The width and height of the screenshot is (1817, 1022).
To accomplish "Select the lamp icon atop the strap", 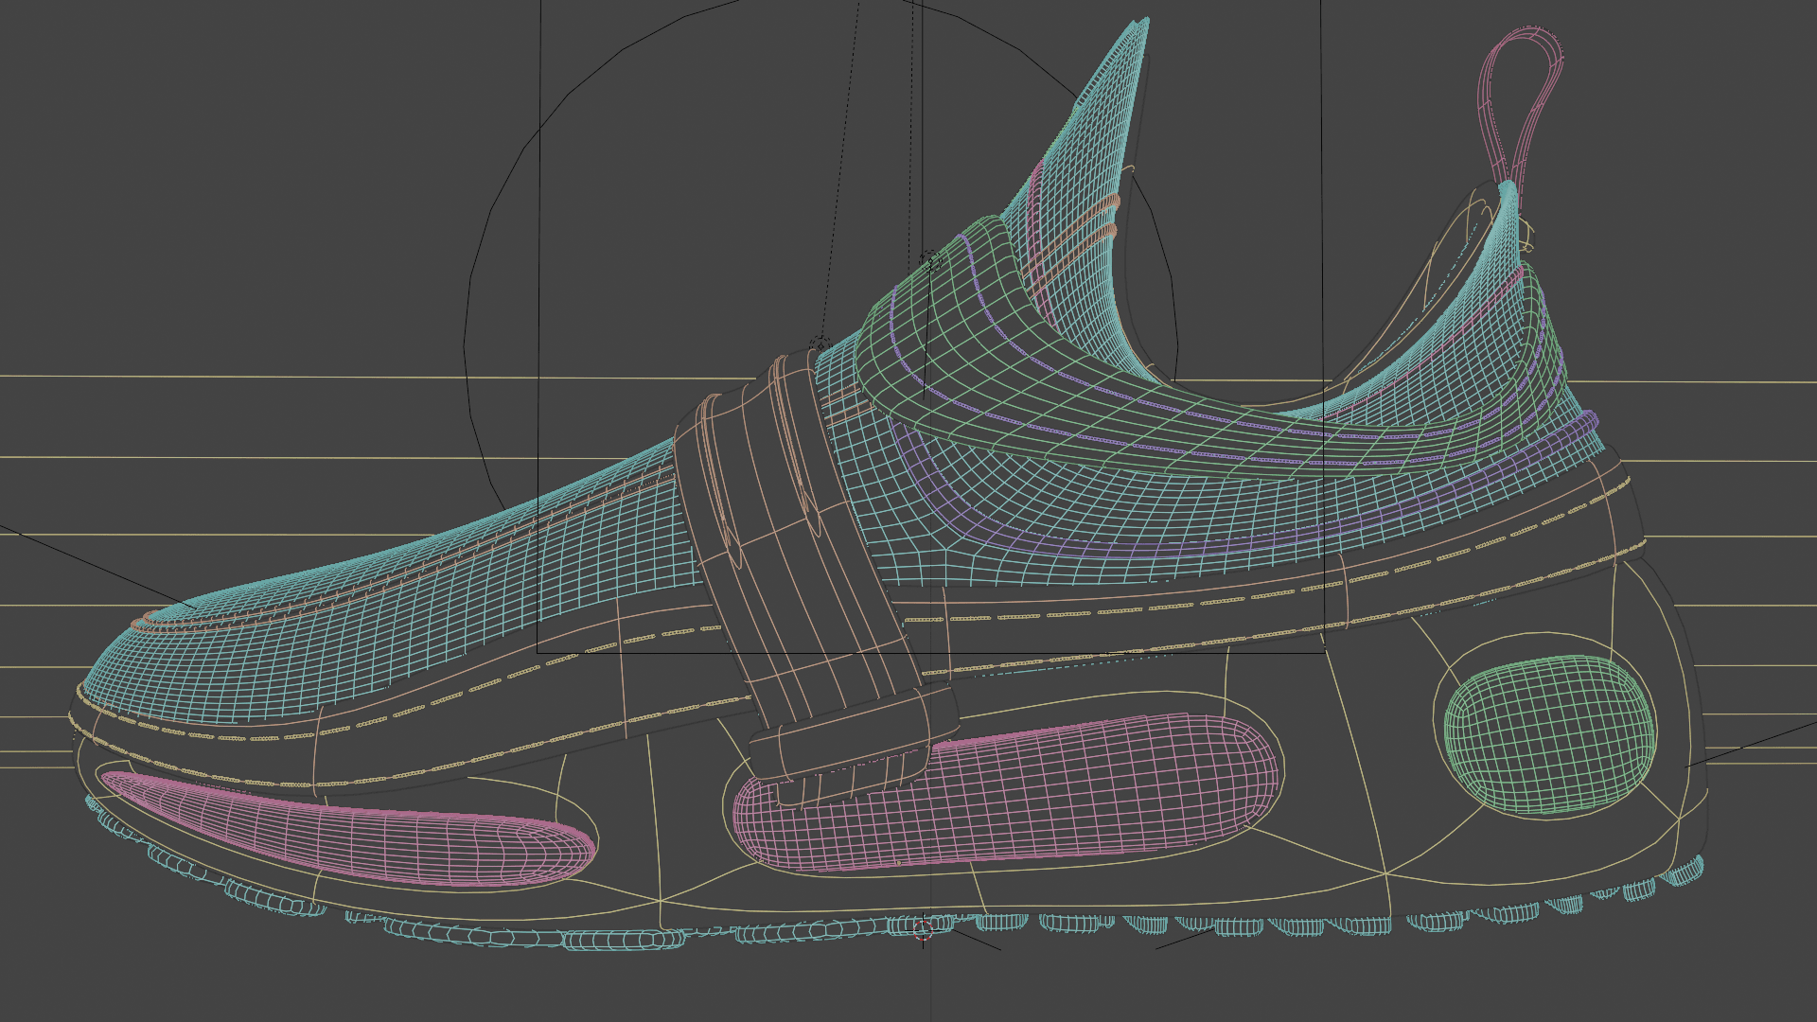I will (820, 344).
